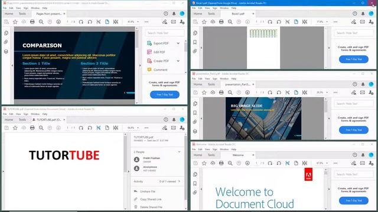Star the file in the Comparison presentation window

coord(15,22)
